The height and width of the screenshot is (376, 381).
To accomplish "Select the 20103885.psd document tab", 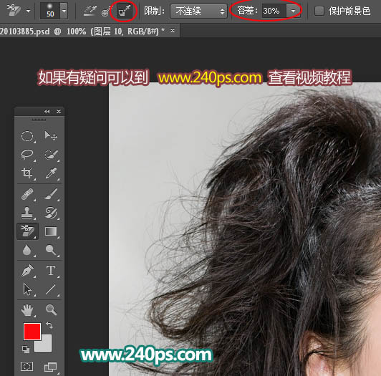I will pyautogui.click(x=82, y=31).
